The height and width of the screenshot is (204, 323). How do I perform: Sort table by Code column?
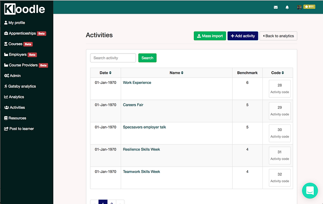coord(277,73)
